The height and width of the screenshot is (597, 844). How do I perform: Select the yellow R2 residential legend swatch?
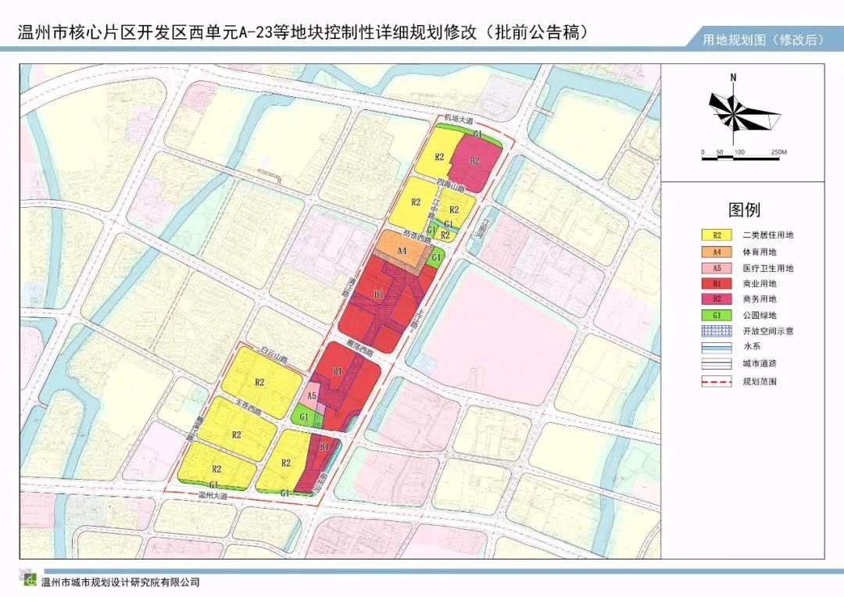717,235
